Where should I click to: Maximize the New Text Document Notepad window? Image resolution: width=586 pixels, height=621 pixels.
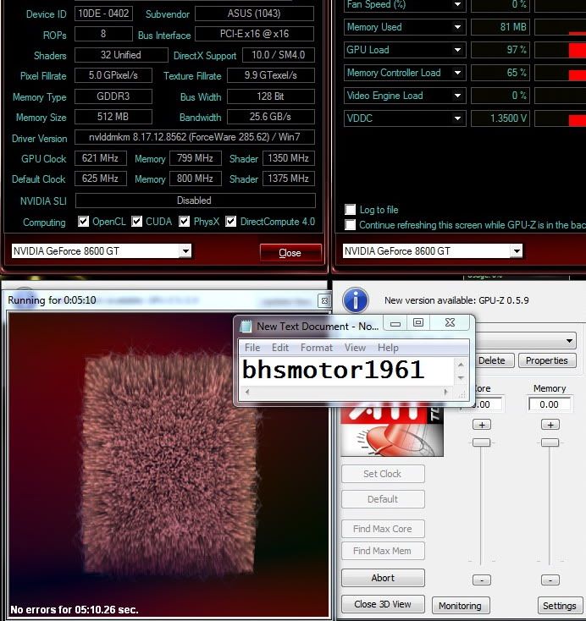[x=417, y=322]
